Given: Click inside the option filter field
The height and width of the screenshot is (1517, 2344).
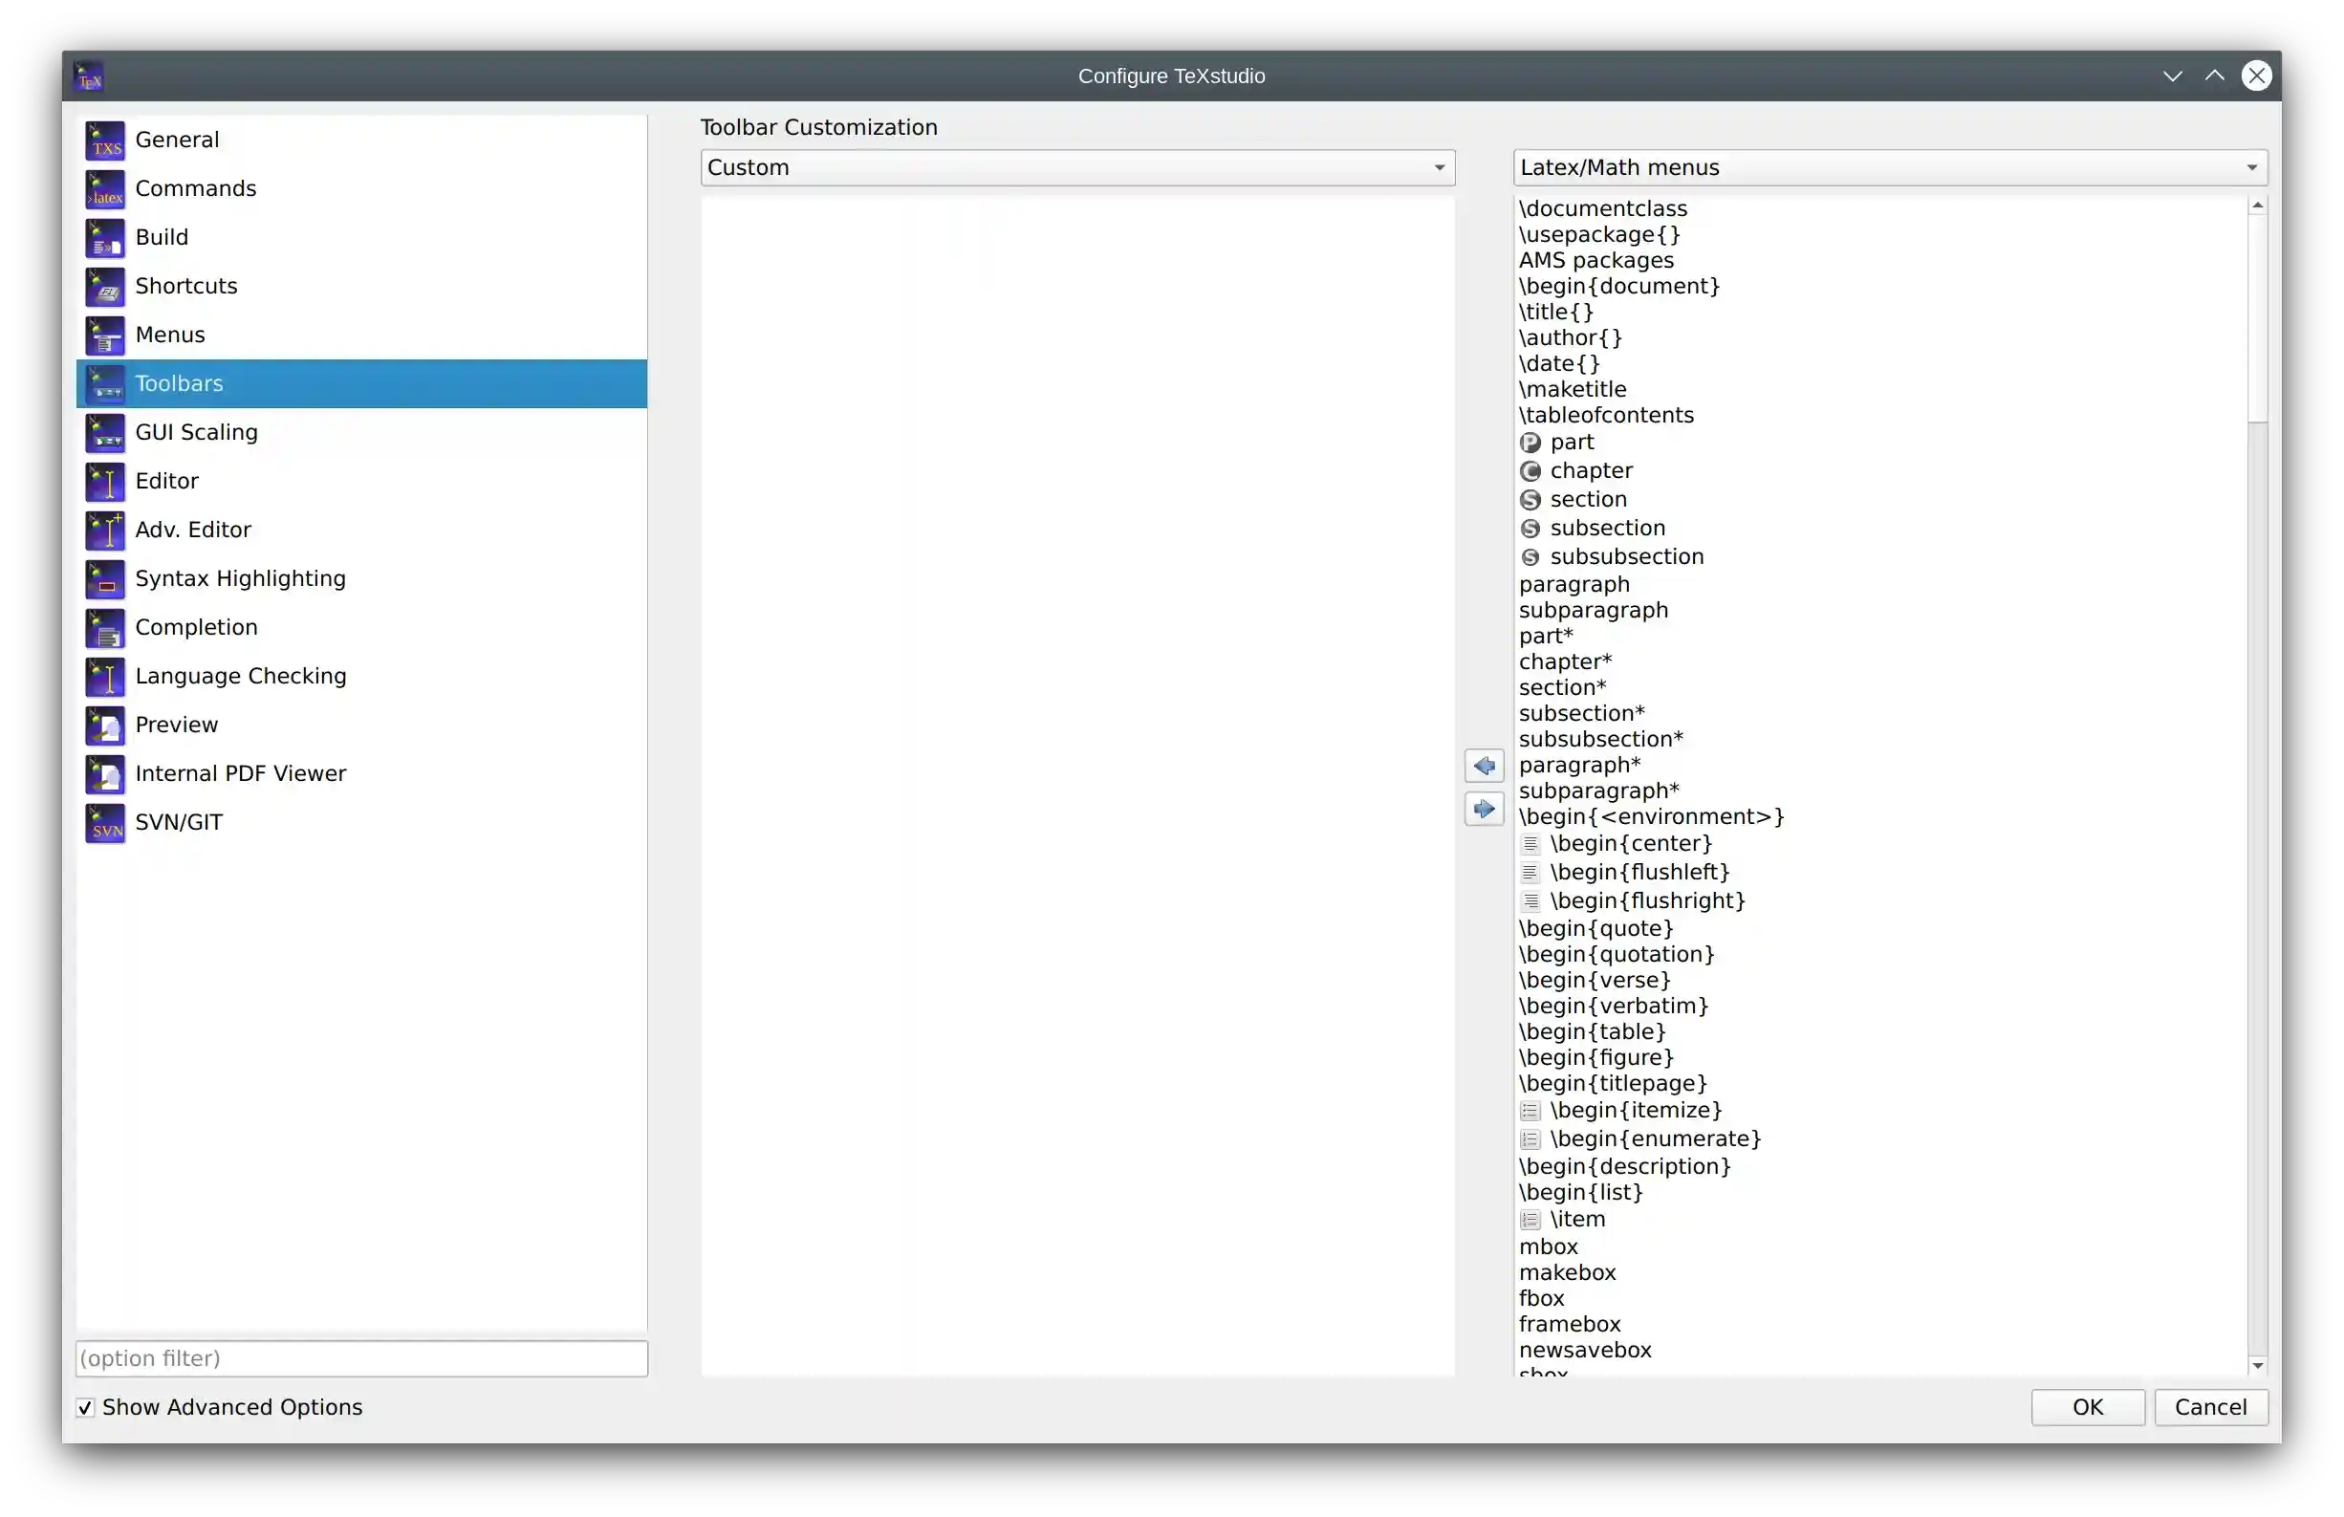Looking at the screenshot, I should [360, 1358].
